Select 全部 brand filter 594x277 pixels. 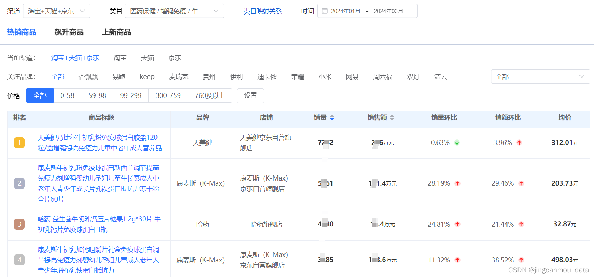pyautogui.click(x=58, y=77)
